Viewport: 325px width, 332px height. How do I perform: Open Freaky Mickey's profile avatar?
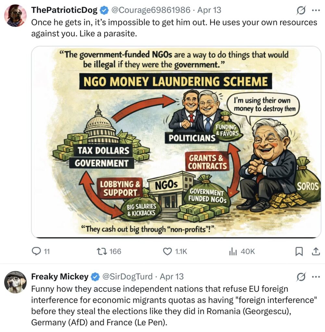tap(16, 282)
